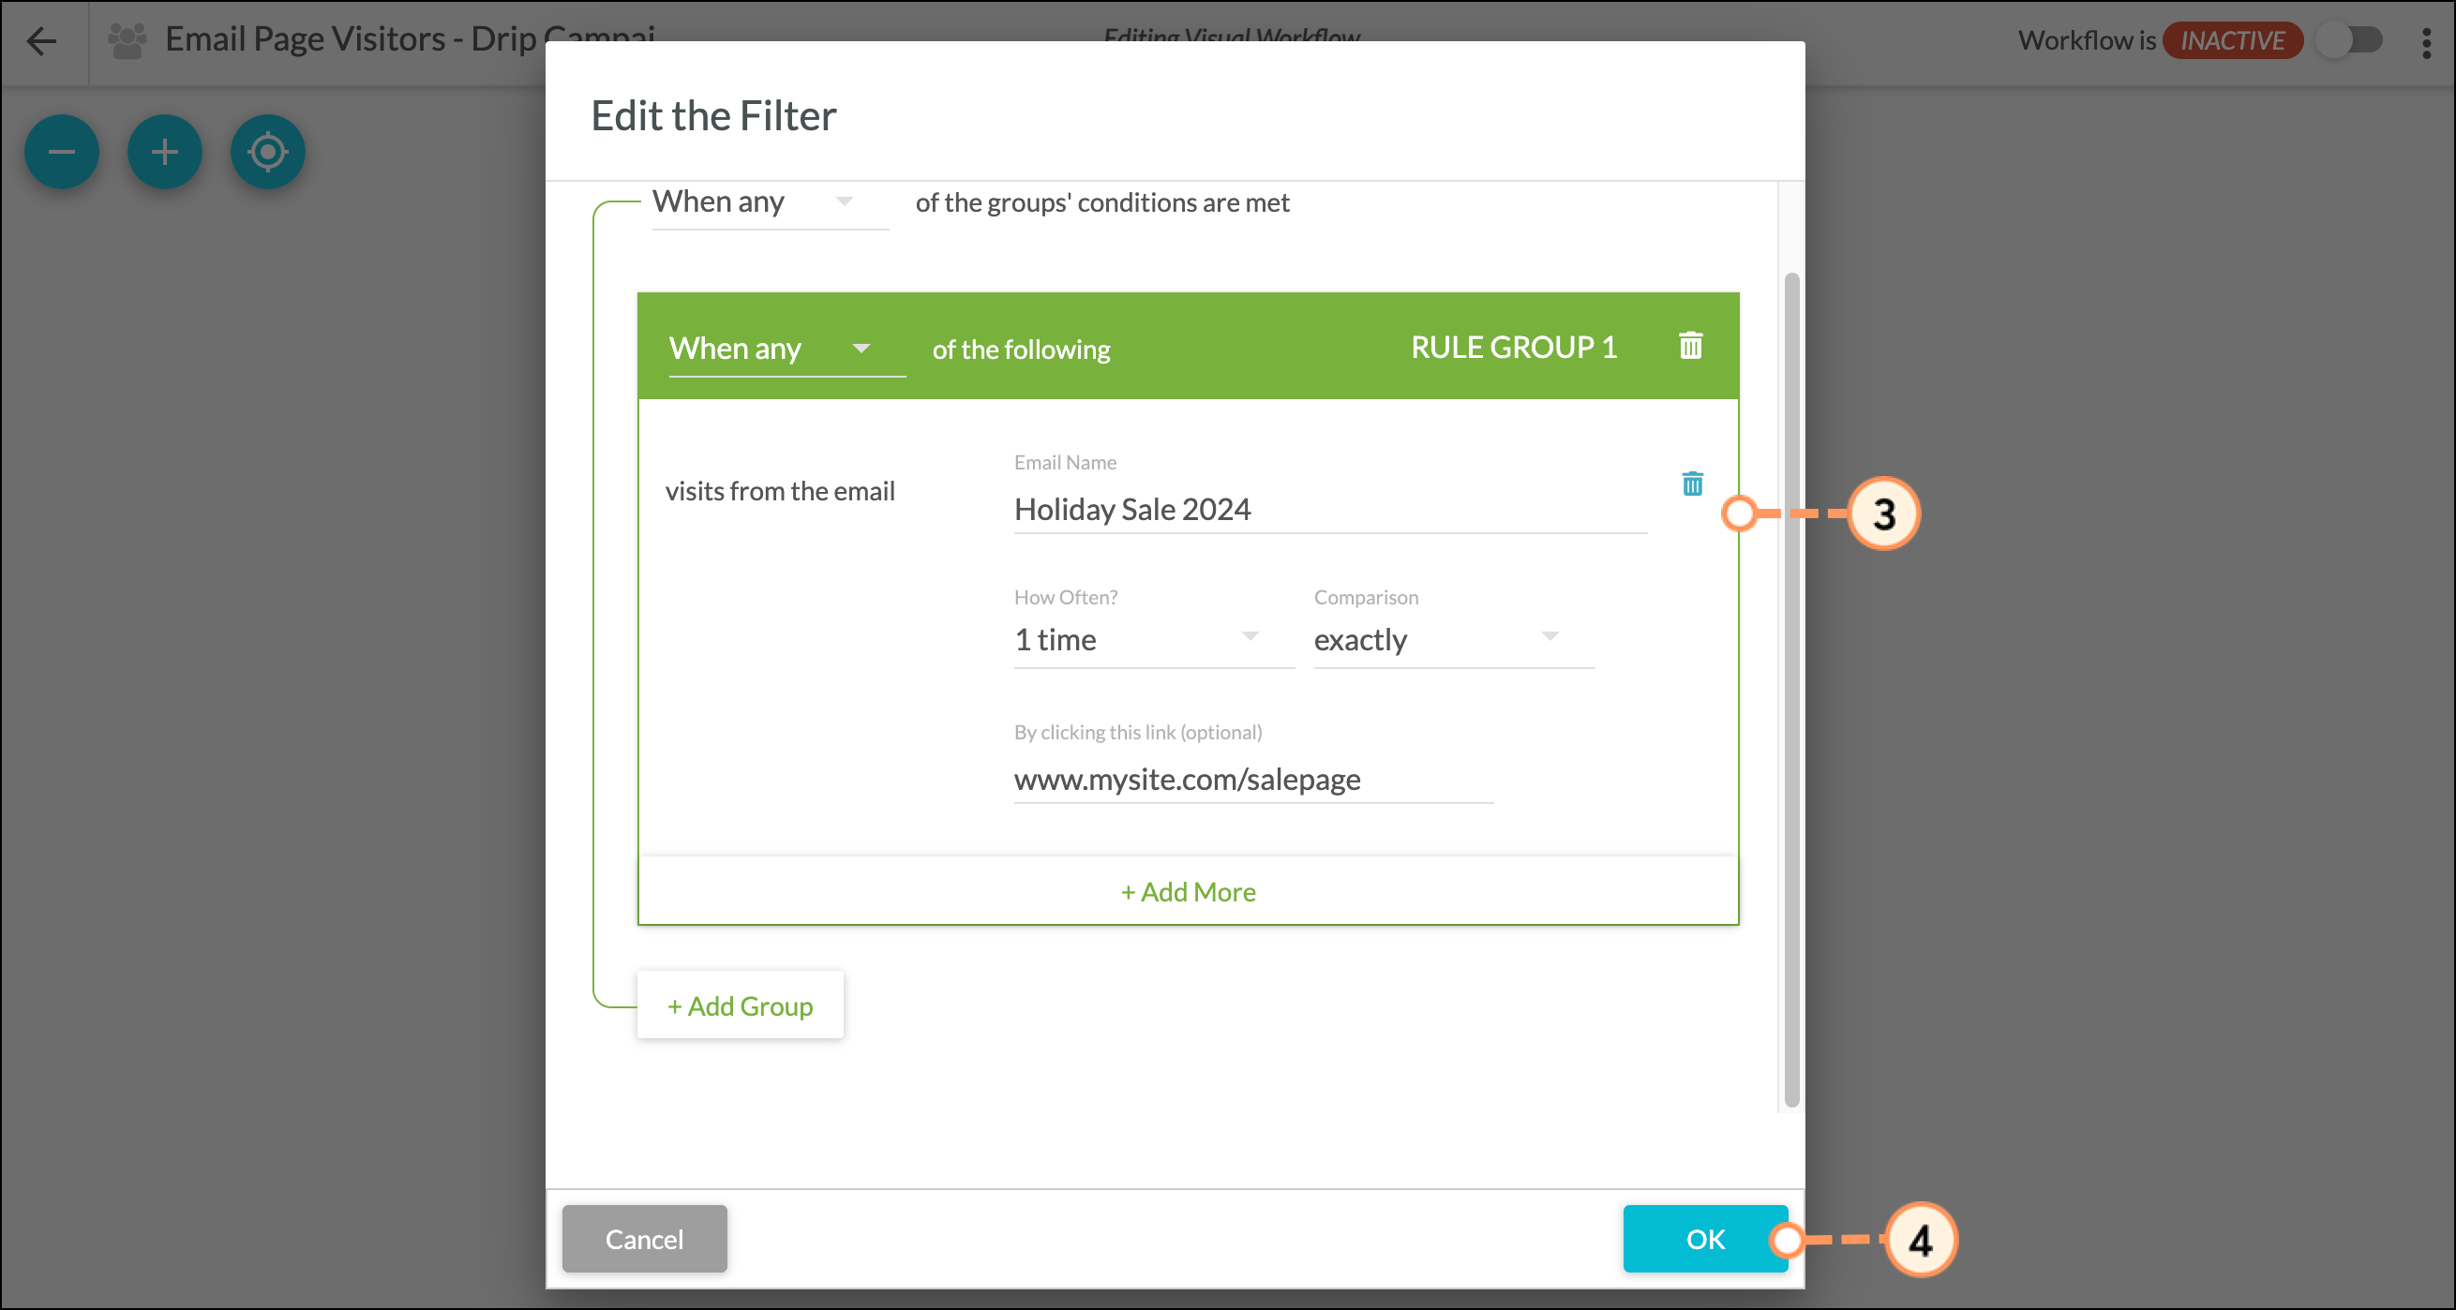
Task: Go back using the left arrow
Action: (41, 40)
